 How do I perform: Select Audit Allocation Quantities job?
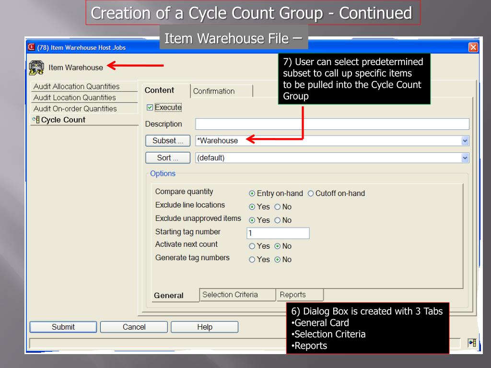coord(84,86)
